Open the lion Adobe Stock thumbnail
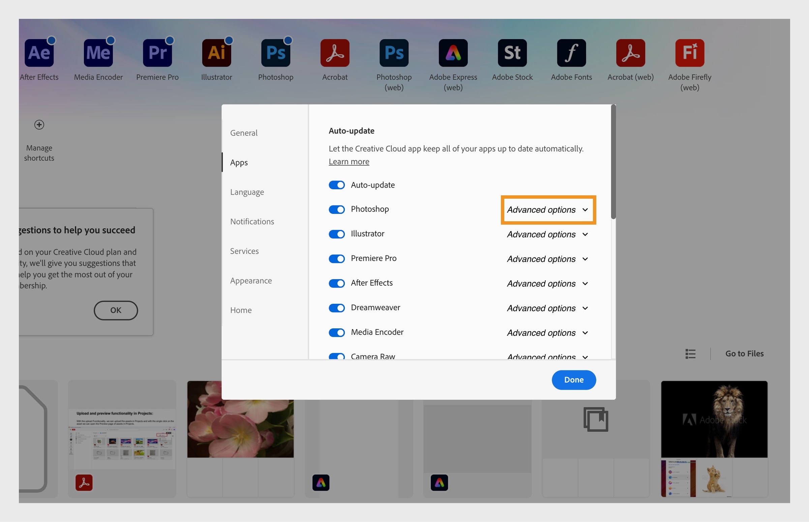The height and width of the screenshot is (522, 809). 714,419
